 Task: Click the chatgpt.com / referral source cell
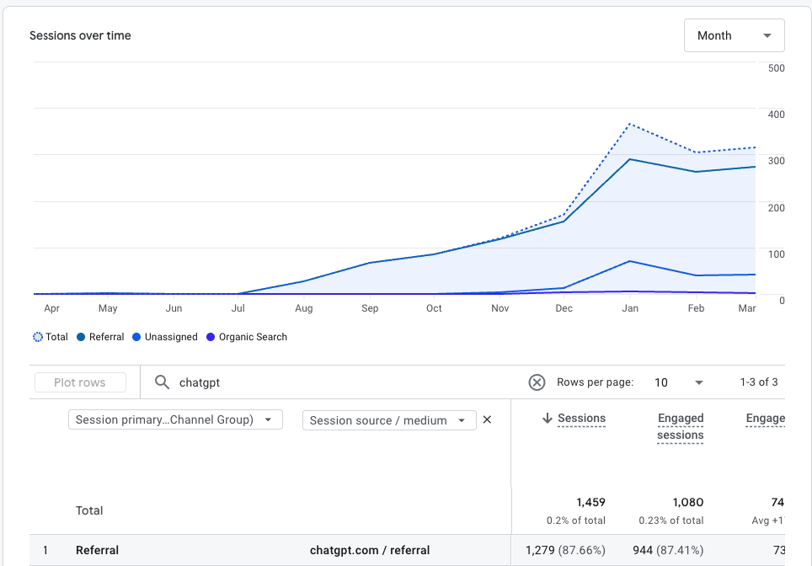(x=370, y=551)
